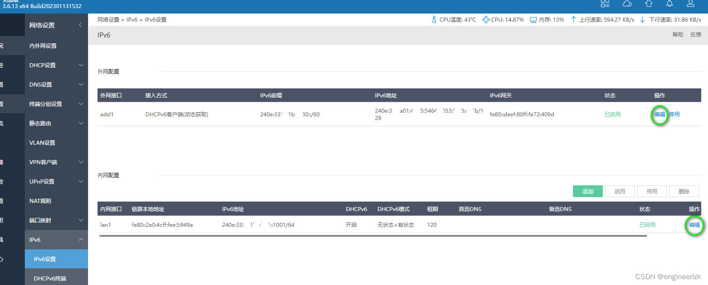Viewport: 708px width, 285px height.
Task: Click the 外网配置 section heading
Action: 108,72
